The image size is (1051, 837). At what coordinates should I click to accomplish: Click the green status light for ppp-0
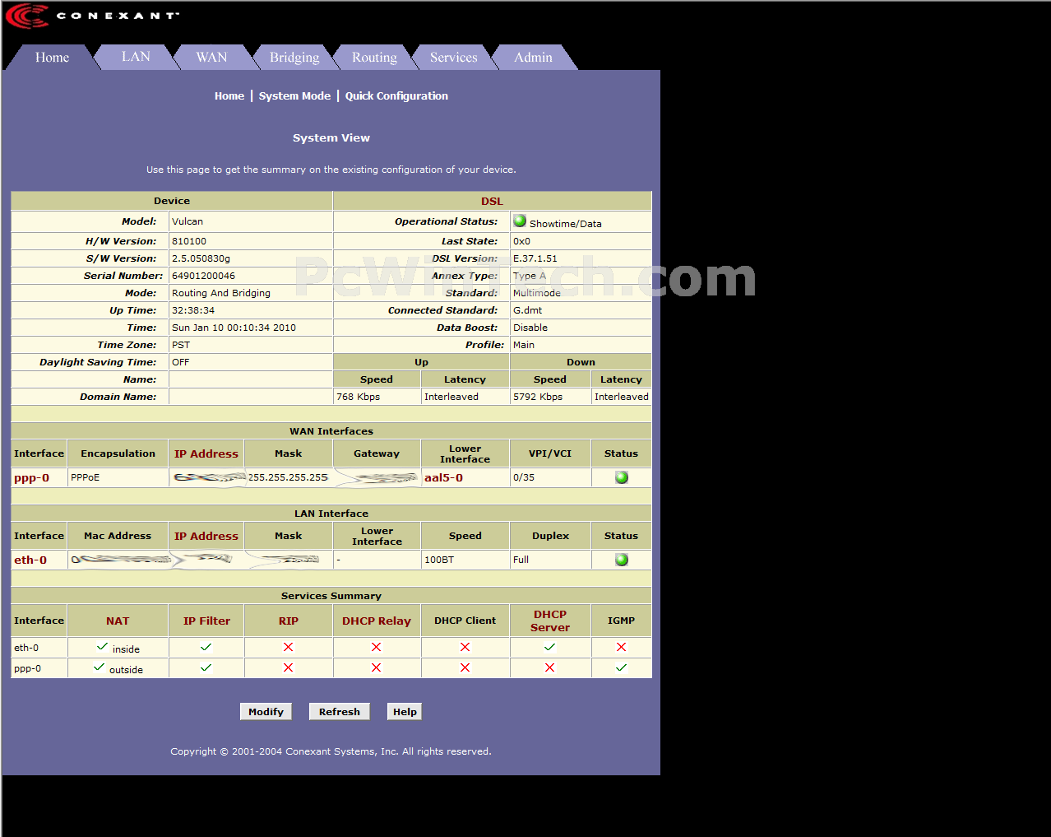tap(622, 477)
